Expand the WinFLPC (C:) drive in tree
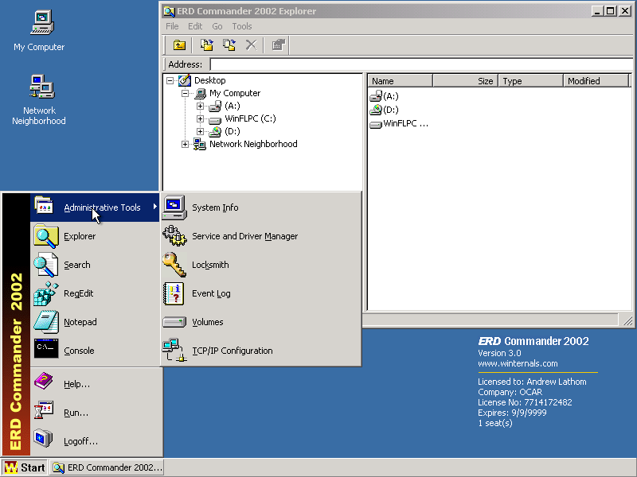Screen dimensions: 637x477 click(x=200, y=118)
